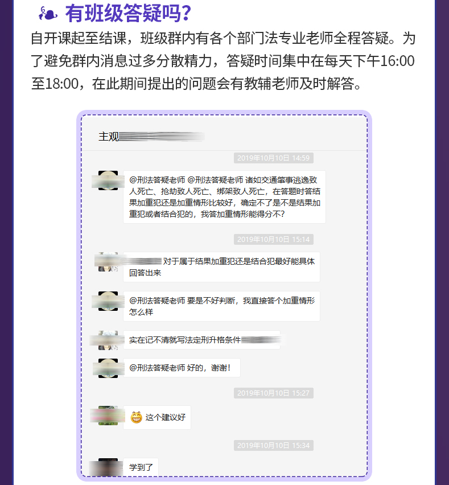Click the teacher avatar beside 对于属于结果加重犯 reply

point(108,262)
